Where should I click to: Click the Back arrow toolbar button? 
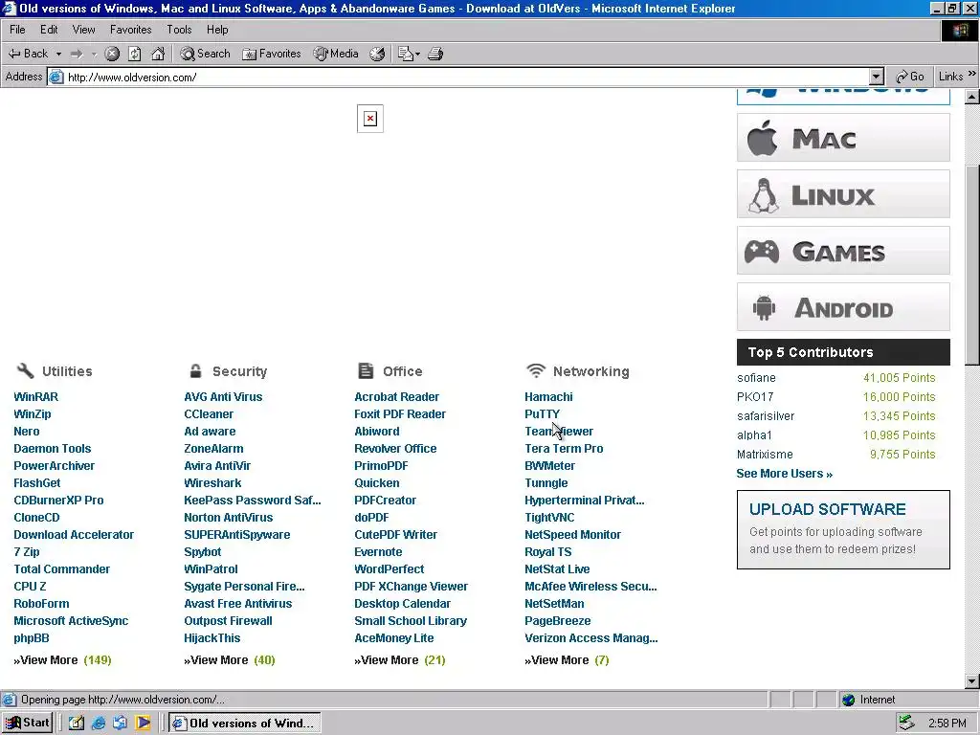pos(28,54)
